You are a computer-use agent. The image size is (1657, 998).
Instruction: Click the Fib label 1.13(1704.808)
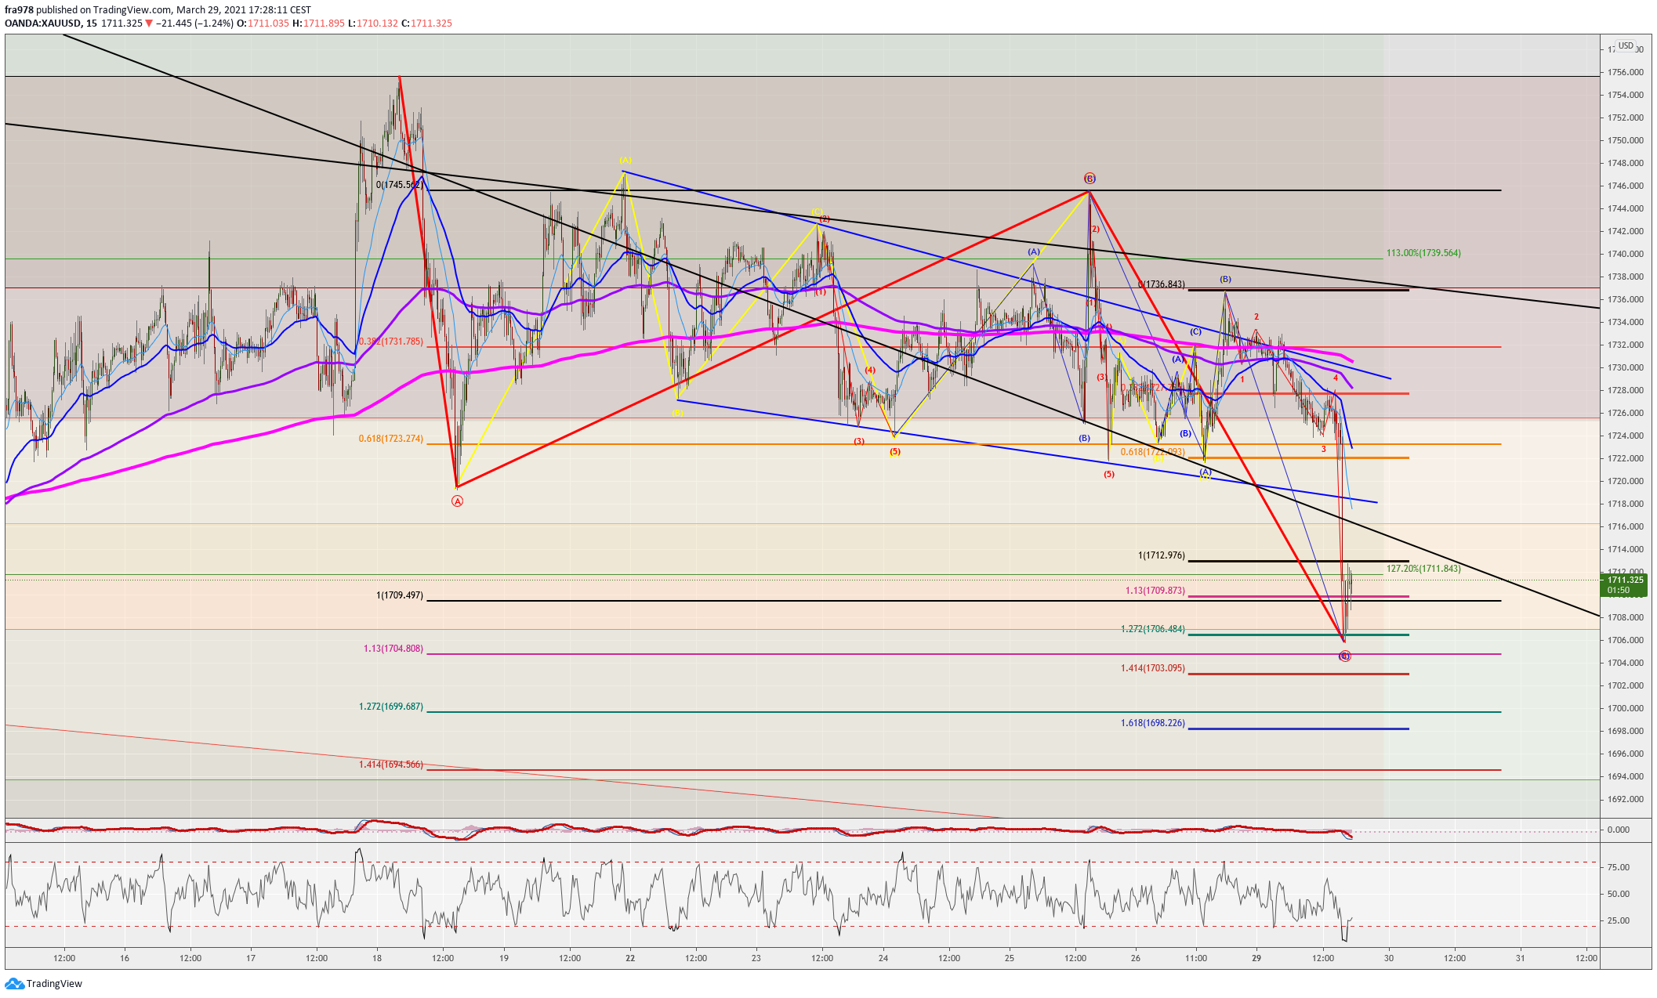point(393,649)
